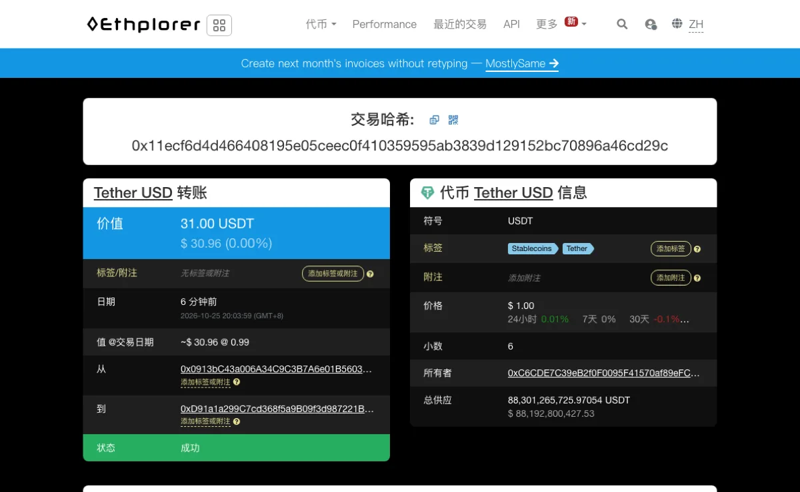
Task: Click 添加标签或附注 button in transfer panel
Action: (333, 274)
